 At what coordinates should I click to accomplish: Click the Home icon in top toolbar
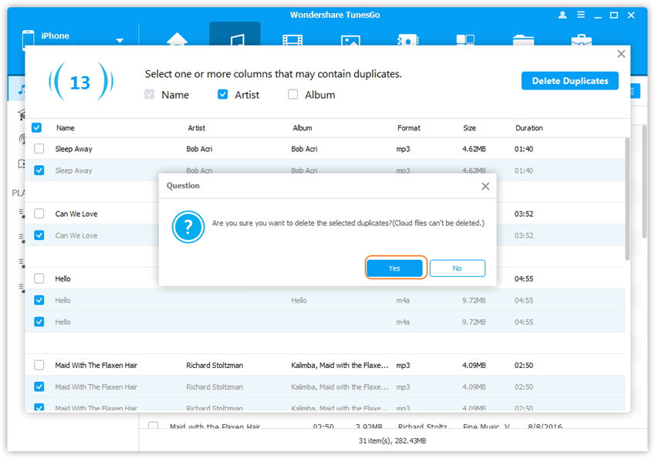point(178,39)
